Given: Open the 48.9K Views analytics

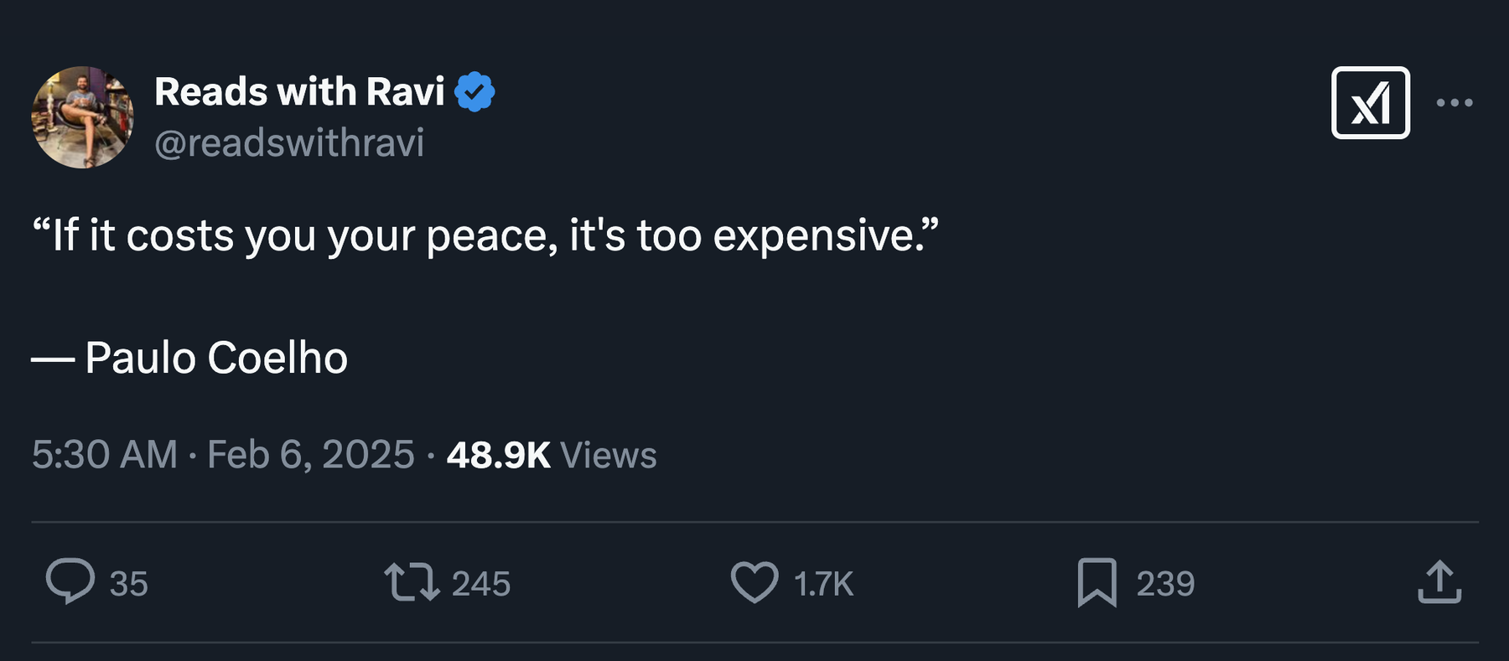Looking at the screenshot, I should pyautogui.click(x=551, y=455).
